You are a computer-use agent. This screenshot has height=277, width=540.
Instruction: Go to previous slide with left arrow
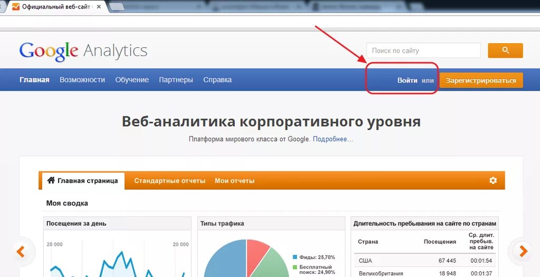tap(21, 252)
